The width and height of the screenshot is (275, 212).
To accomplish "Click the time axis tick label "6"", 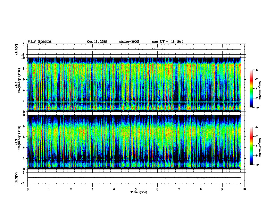I will 158,189.
